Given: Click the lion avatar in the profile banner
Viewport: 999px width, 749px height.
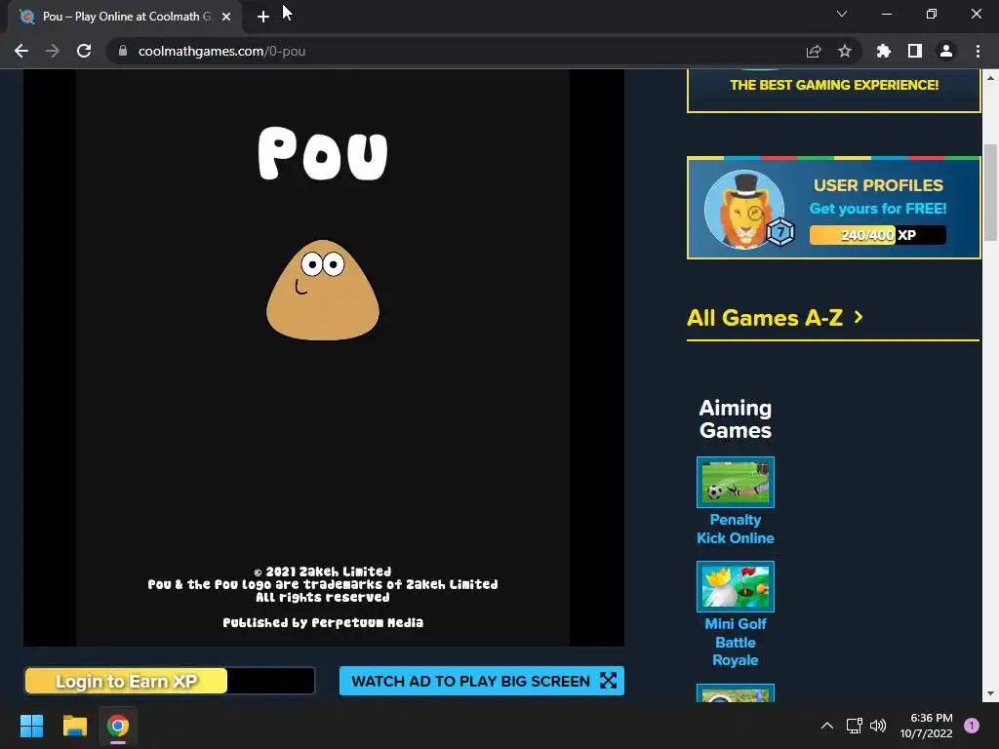Looking at the screenshot, I should [744, 209].
